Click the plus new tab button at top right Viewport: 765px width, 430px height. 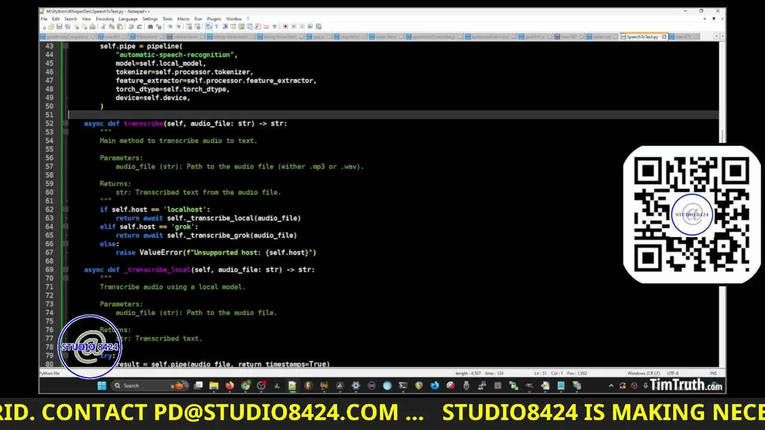pyautogui.click(x=705, y=19)
